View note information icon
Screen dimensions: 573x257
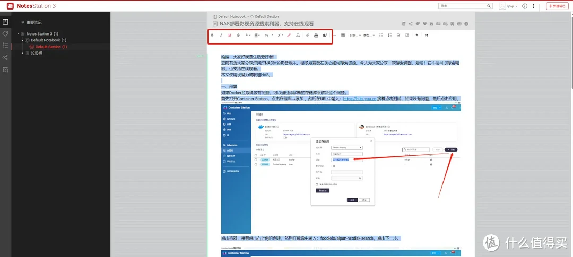click(466, 24)
